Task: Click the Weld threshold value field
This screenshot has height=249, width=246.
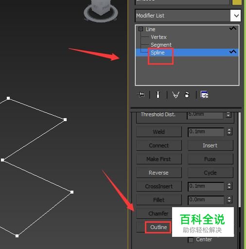Action: pos(206,132)
